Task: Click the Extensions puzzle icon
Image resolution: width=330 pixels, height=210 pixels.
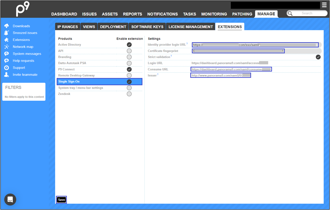Action: click(6, 40)
